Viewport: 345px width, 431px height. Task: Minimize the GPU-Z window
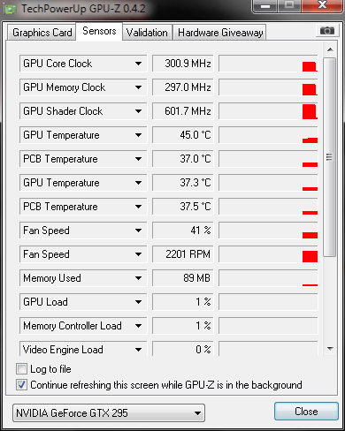tap(265, 6)
